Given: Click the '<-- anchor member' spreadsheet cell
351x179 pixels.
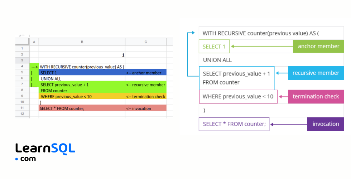Looking at the screenshot, I should [146, 72].
